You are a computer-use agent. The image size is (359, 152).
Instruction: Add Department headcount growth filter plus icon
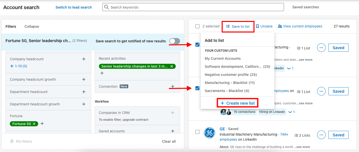[84, 104]
